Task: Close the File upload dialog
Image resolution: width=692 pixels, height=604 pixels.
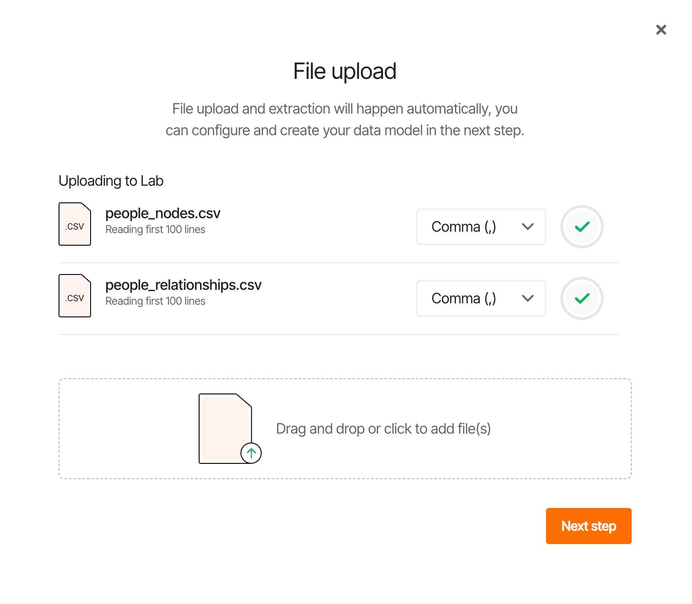Action: [x=661, y=30]
